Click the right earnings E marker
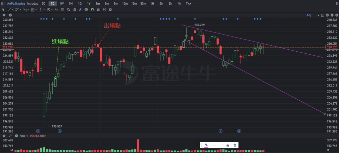This screenshot has height=153, width=339. pos(220,131)
